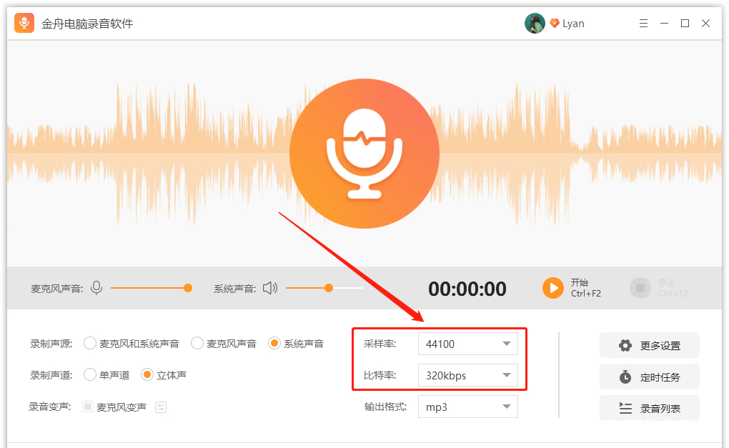Screen dimensions: 729x448
Task: Select 系统声音 as the recording source
Action: 274,344
